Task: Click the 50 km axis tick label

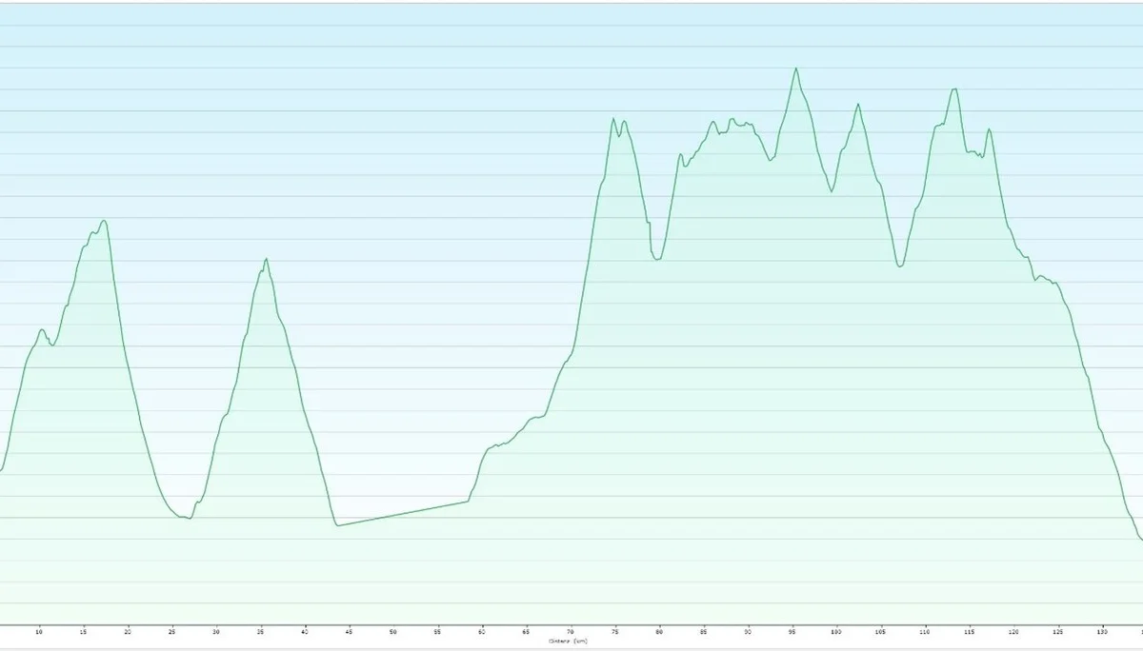Action: (x=393, y=631)
